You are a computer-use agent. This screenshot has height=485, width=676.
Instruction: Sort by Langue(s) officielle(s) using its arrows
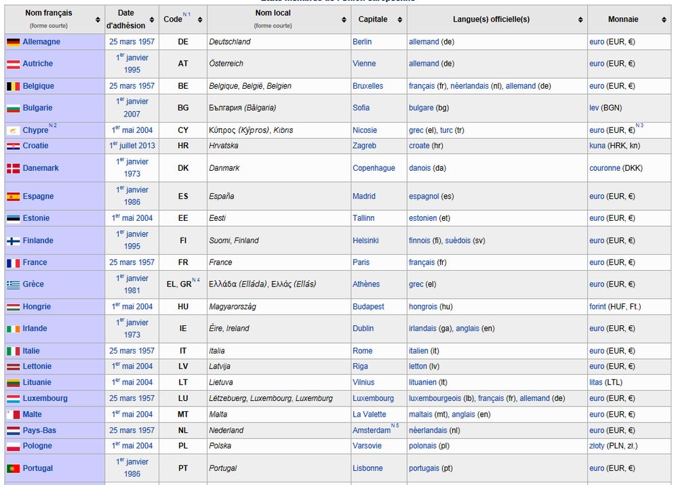pos(580,20)
